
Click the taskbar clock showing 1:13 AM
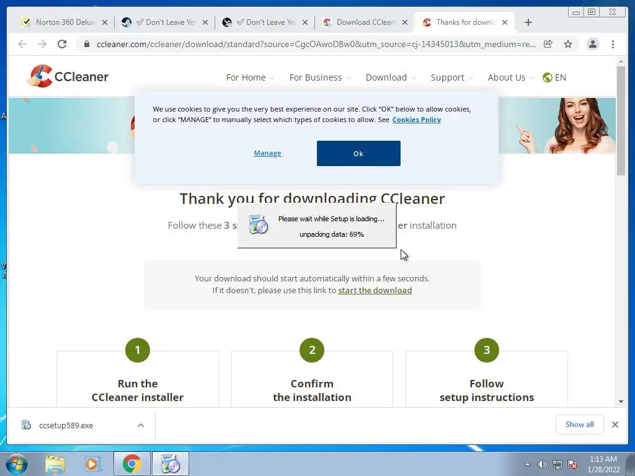[603, 464]
